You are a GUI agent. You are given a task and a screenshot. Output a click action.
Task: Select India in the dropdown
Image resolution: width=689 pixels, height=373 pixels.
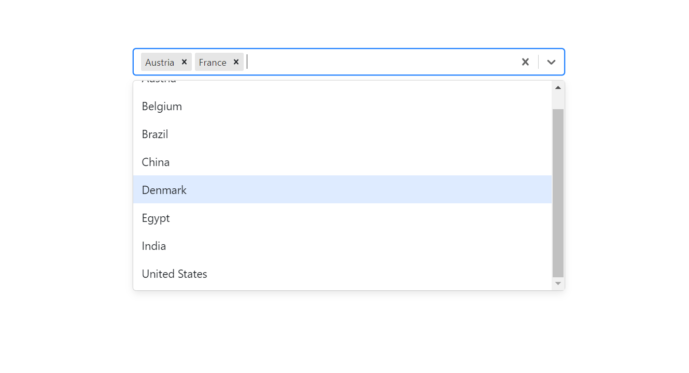tap(153, 246)
